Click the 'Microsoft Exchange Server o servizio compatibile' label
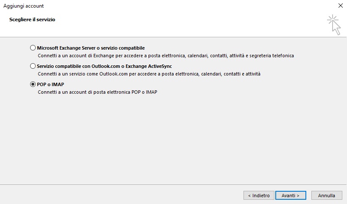This screenshot has width=347, height=204. (91, 48)
